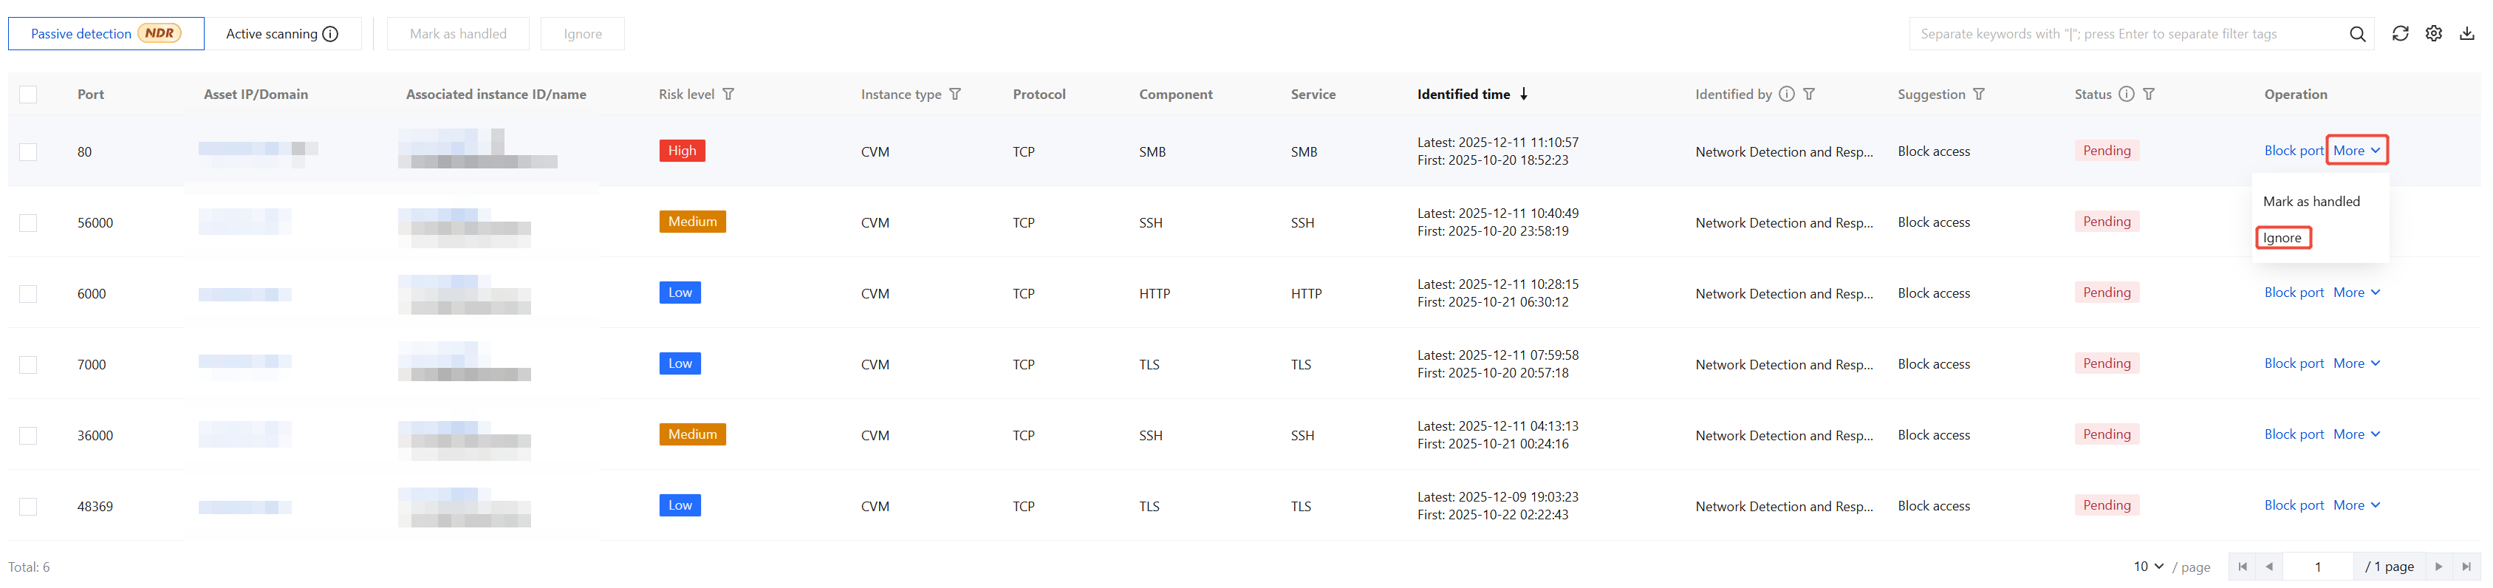The image size is (2493, 588).
Task: Block port for the 7000 row
Action: pos(2294,363)
